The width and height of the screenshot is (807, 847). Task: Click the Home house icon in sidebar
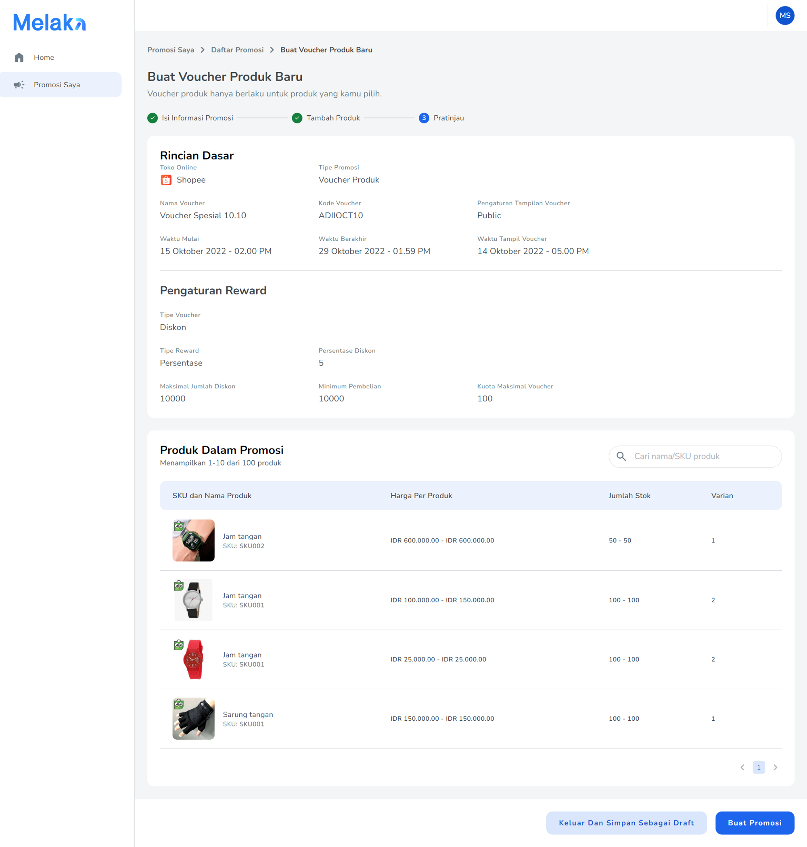click(19, 58)
